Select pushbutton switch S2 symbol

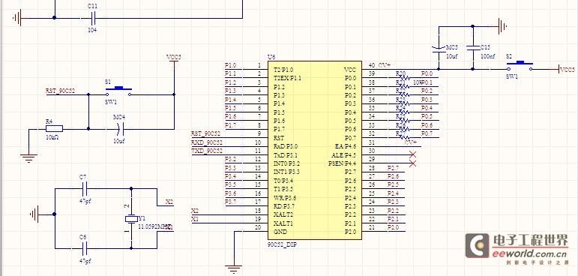click(520, 66)
